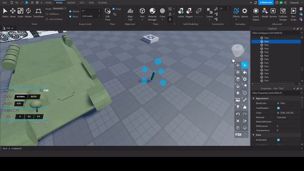Screen dimensions: 304x171
Task: Click the Color property swatch
Action: pyautogui.click(x=278, y=113)
